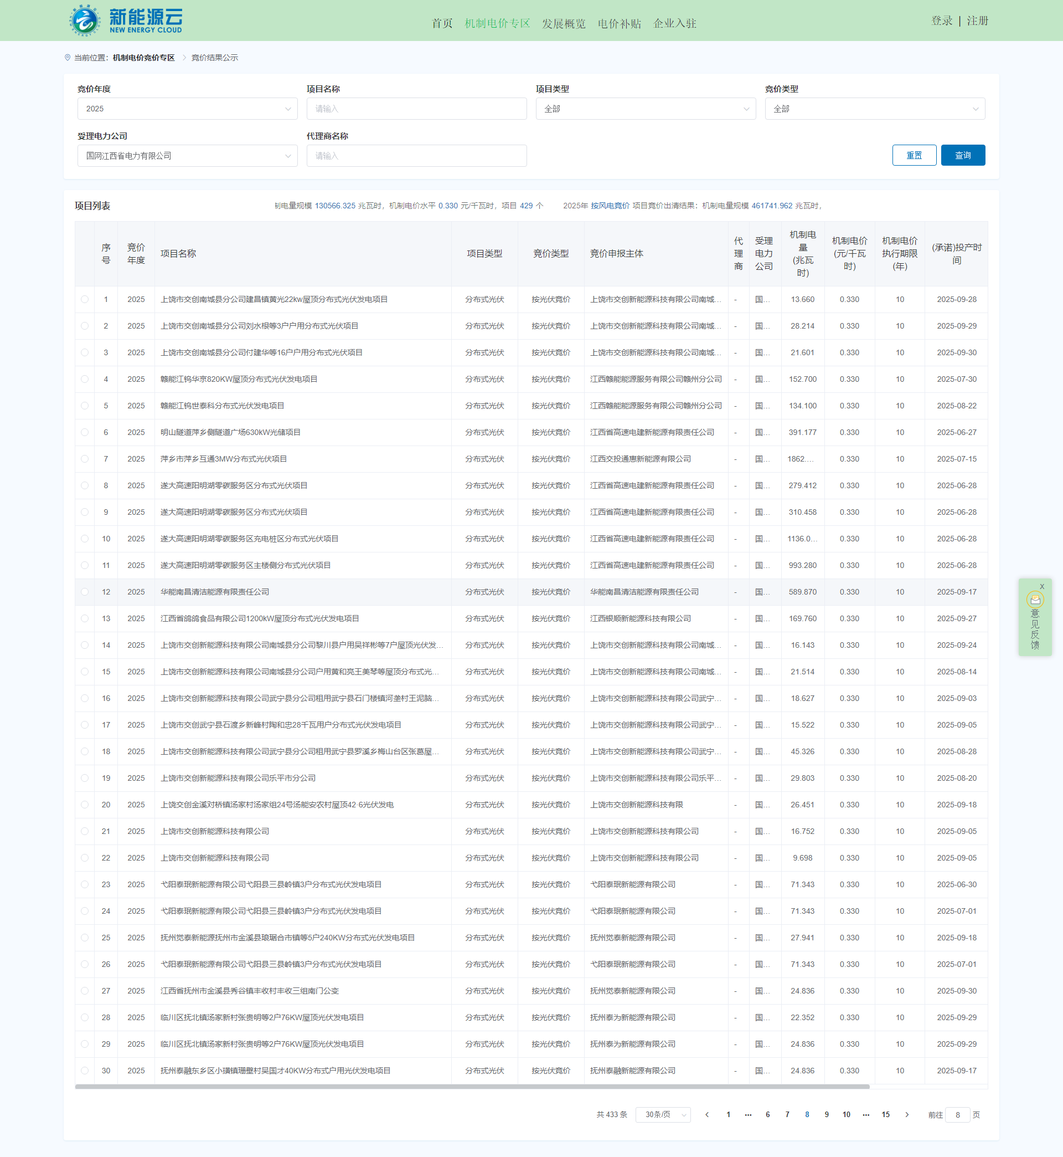Go to next page arrow
1063x1157 pixels.
(906, 1115)
